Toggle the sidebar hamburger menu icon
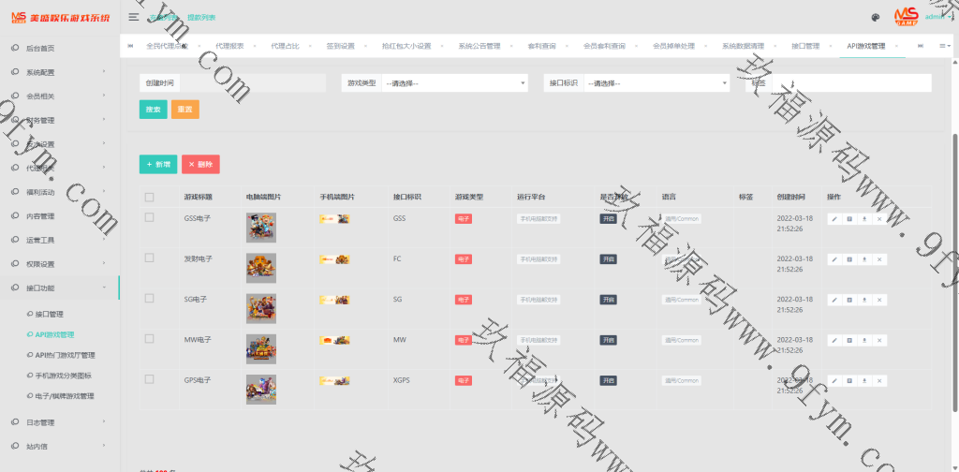This screenshot has width=959, height=472. click(134, 17)
